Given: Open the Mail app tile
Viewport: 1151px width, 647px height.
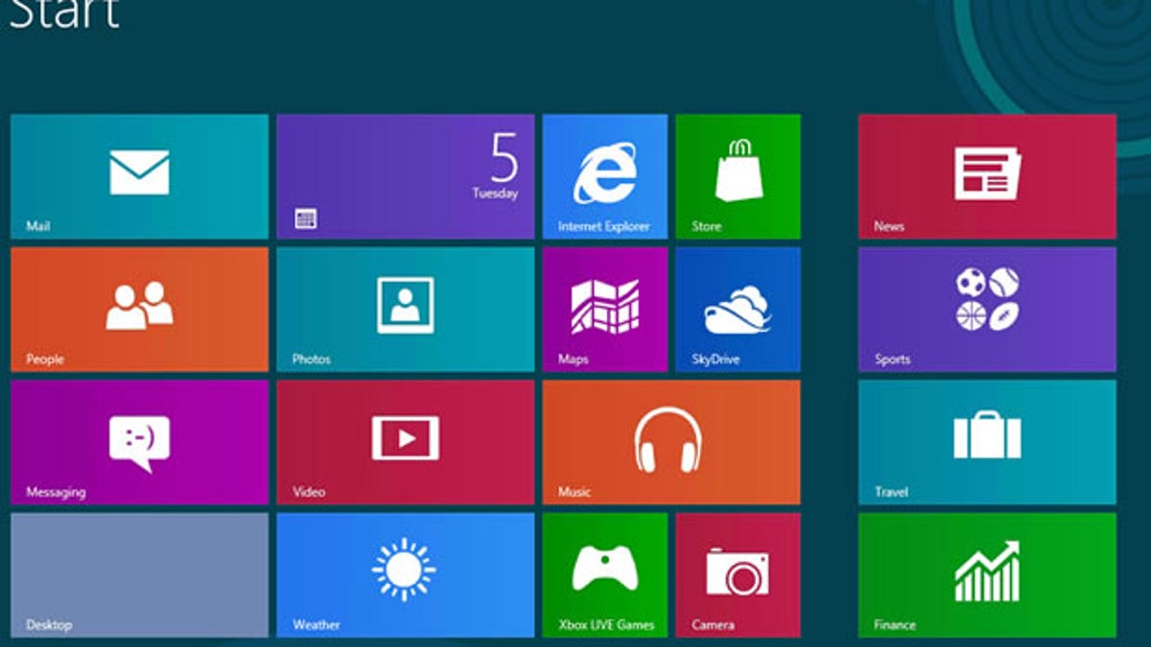Looking at the screenshot, I should [139, 176].
